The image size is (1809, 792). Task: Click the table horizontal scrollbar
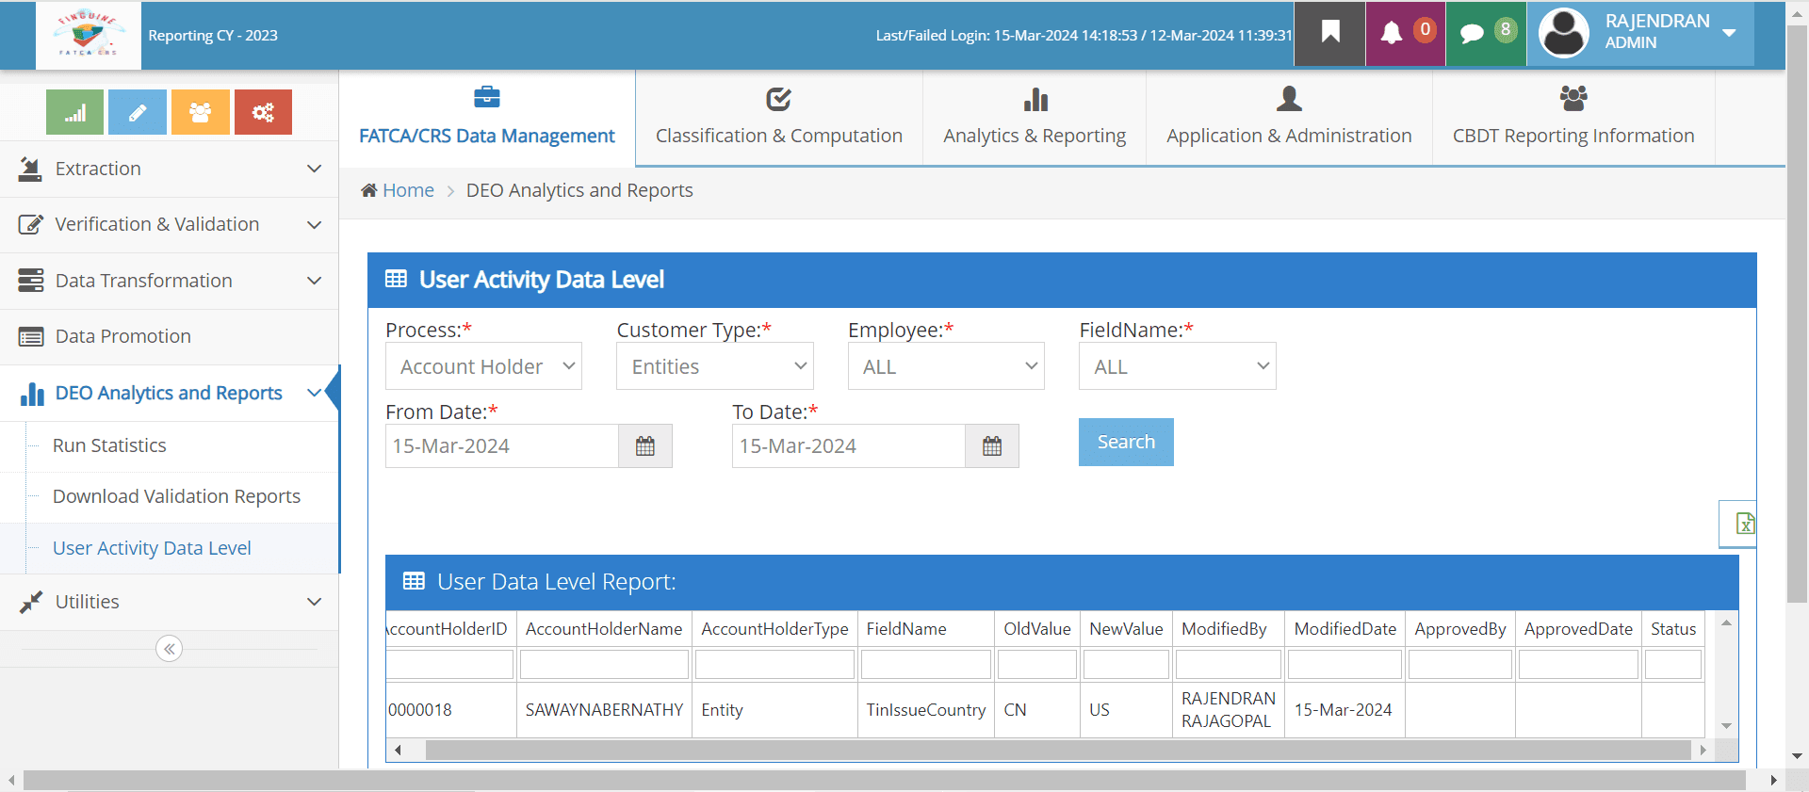tap(1057, 750)
